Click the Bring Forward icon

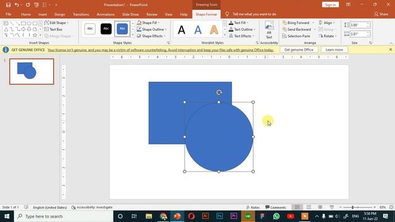click(285, 23)
